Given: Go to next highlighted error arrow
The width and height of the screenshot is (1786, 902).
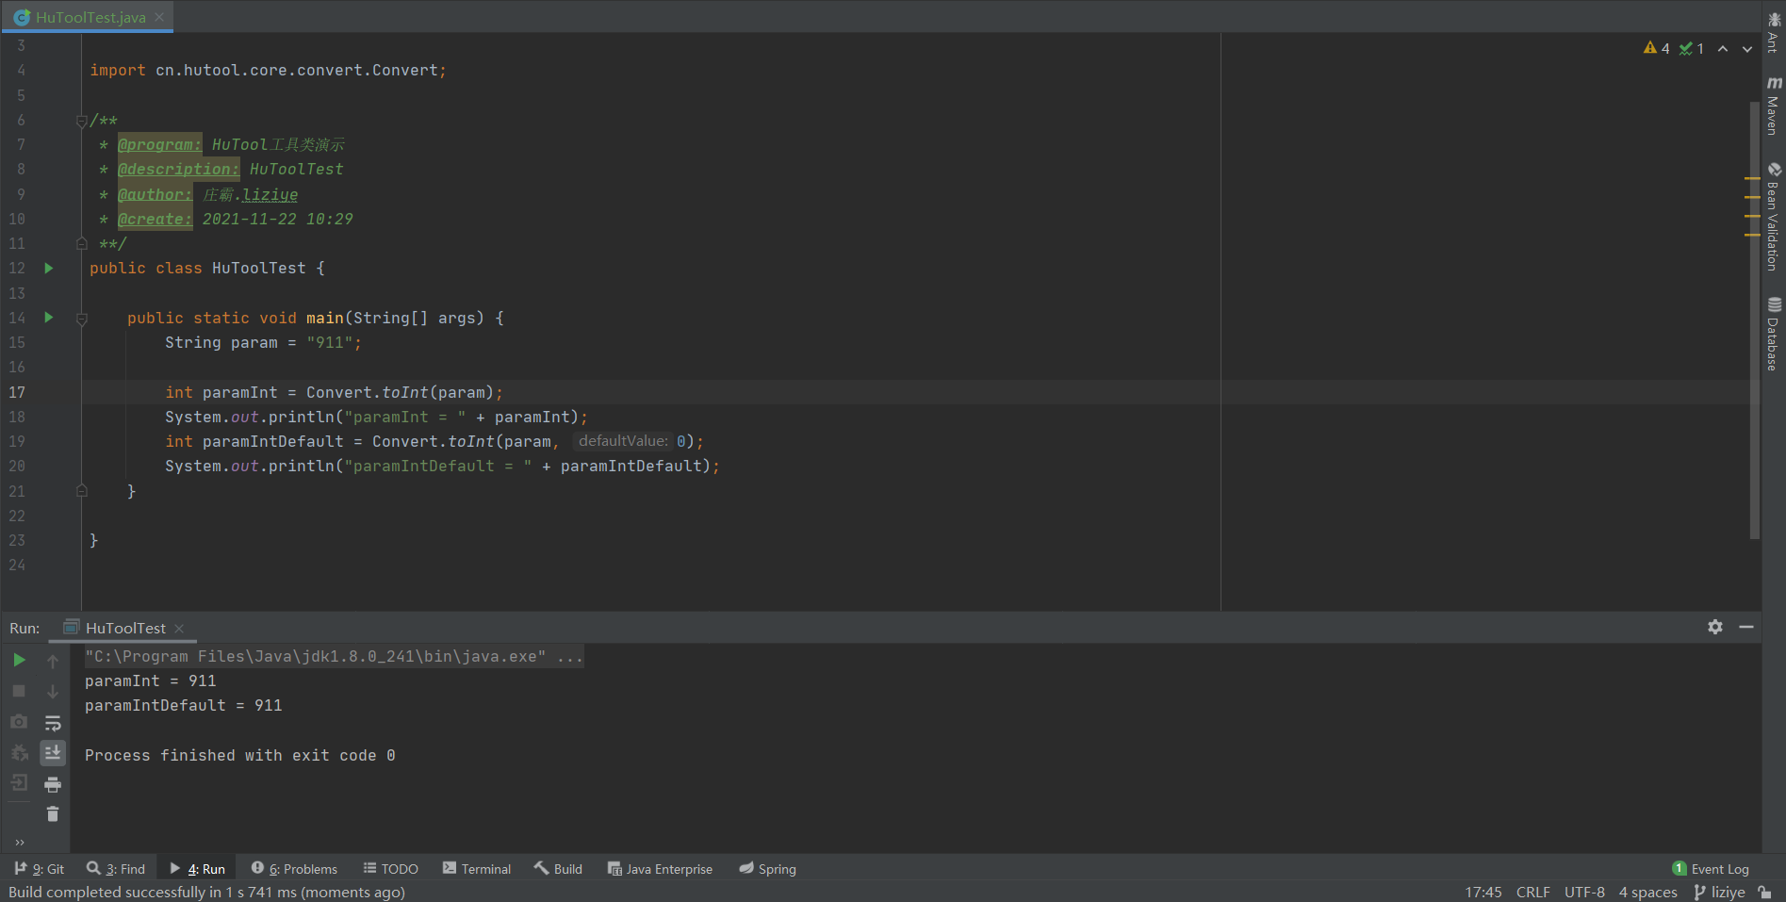Looking at the screenshot, I should click(x=1747, y=49).
